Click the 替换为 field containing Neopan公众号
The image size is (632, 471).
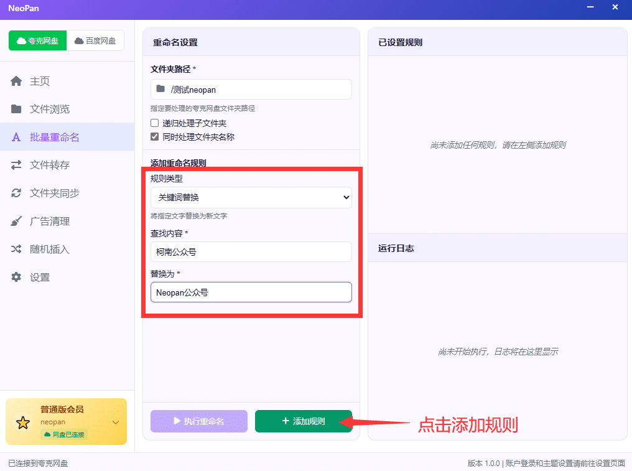[x=251, y=292]
